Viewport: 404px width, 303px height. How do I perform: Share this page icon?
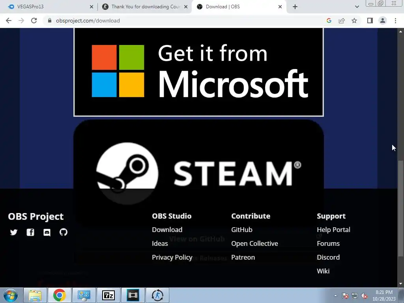click(342, 21)
